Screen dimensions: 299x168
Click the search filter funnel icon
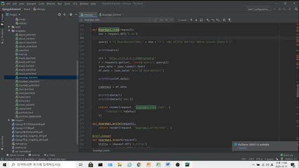(229, 20)
